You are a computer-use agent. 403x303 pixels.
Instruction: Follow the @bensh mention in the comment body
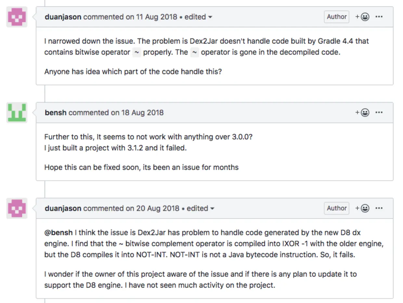pyautogui.click(x=58, y=233)
